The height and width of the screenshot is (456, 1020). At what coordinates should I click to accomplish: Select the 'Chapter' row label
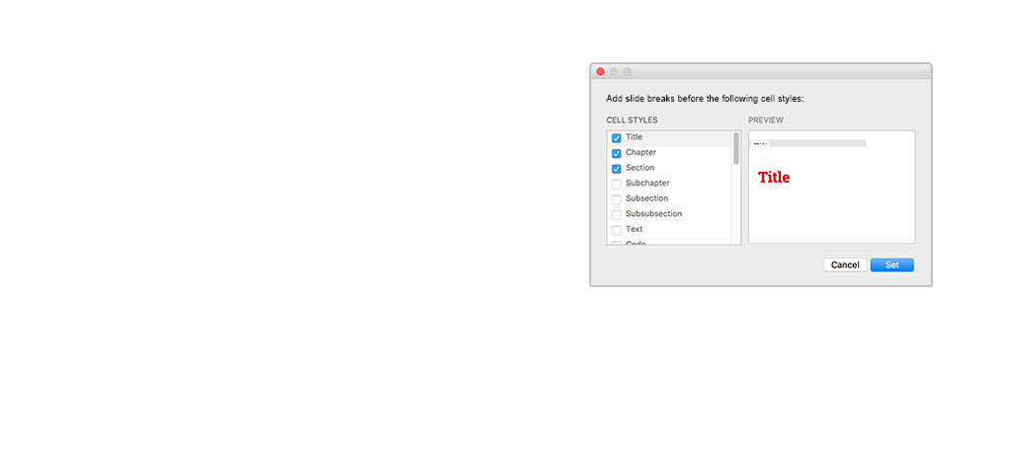(640, 153)
